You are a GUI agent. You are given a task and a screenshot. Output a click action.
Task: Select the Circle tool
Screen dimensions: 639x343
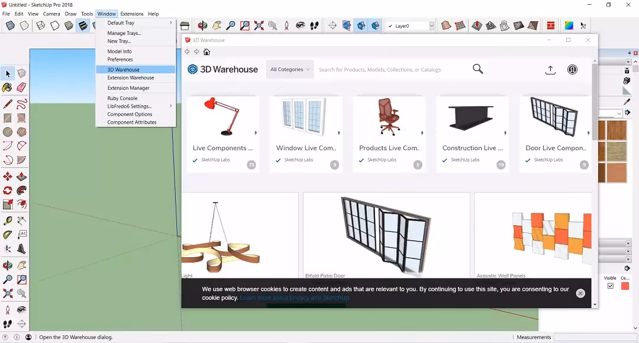click(8, 131)
